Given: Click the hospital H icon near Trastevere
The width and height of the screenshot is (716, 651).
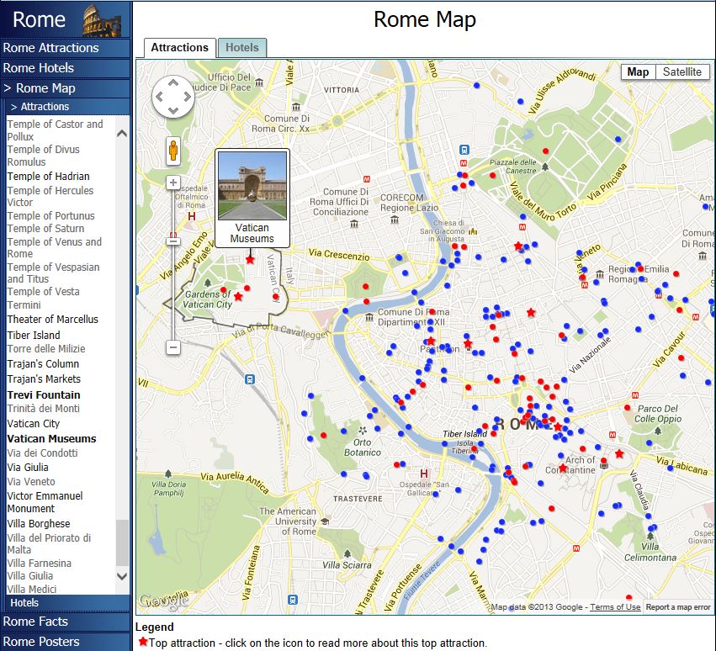Looking at the screenshot, I should (424, 473).
